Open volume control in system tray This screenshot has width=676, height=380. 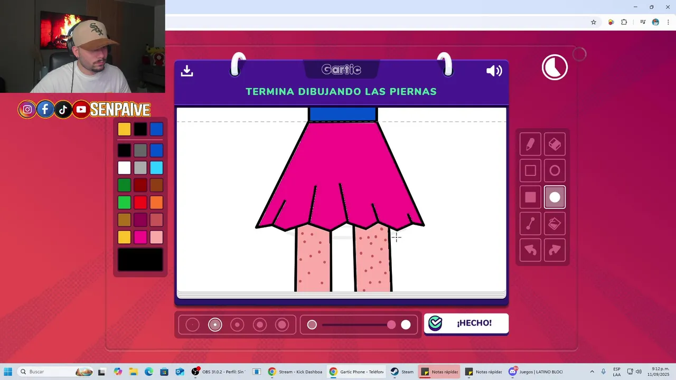(x=639, y=372)
